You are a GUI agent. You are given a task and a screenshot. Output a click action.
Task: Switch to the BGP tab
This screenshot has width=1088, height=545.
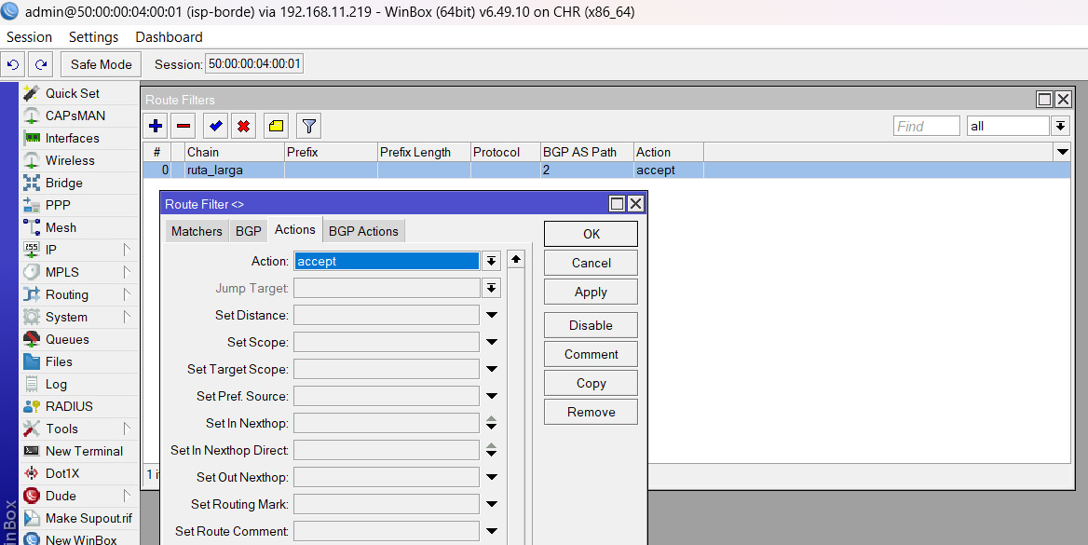[x=248, y=231]
